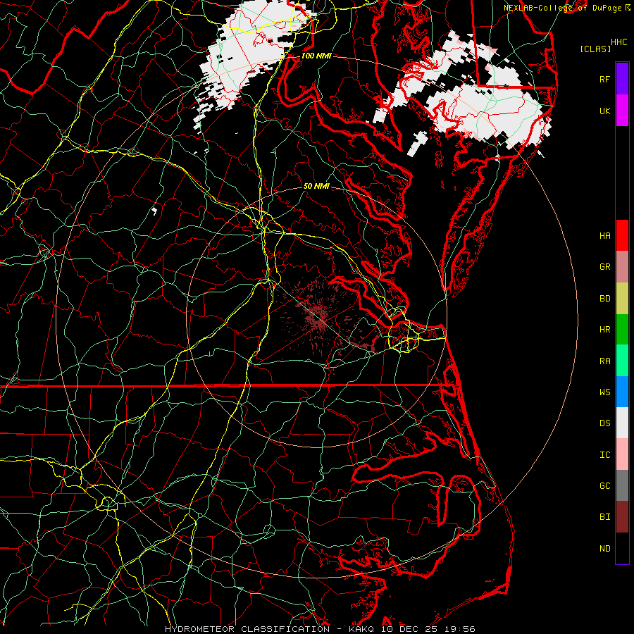Click the DS legend label
Image resolution: width=634 pixels, height=634 pixels.
pos(604,423)
